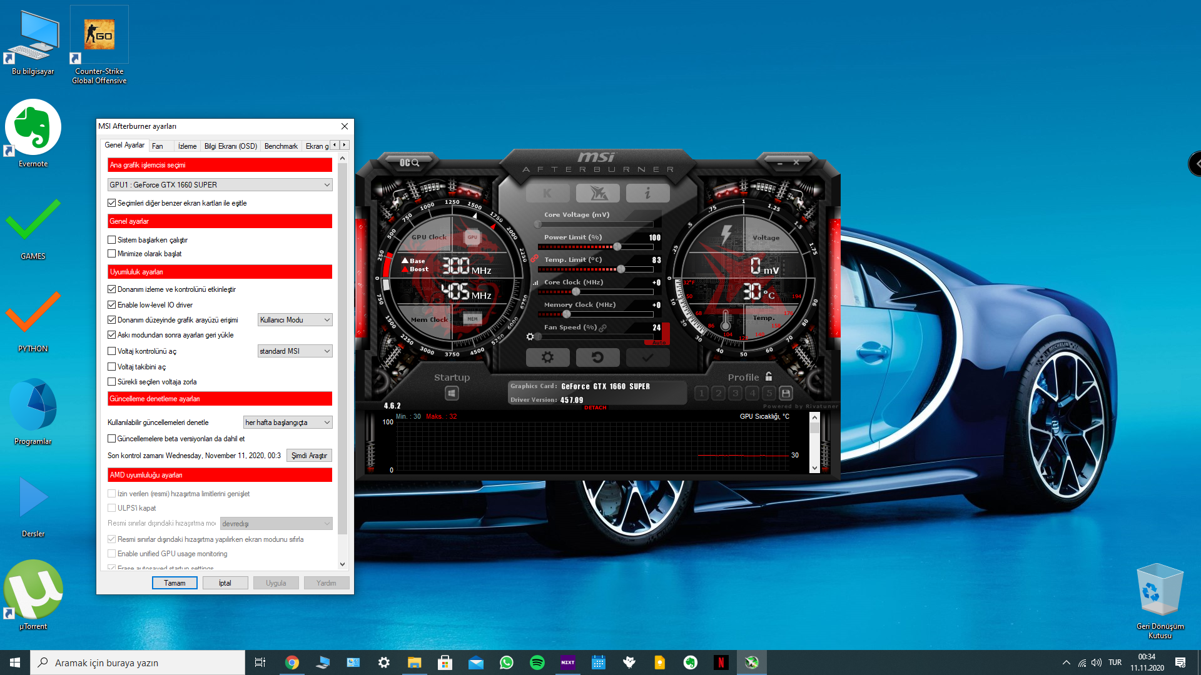
Task: Click the OC Scanner icon
Action: tap(410, 162)
